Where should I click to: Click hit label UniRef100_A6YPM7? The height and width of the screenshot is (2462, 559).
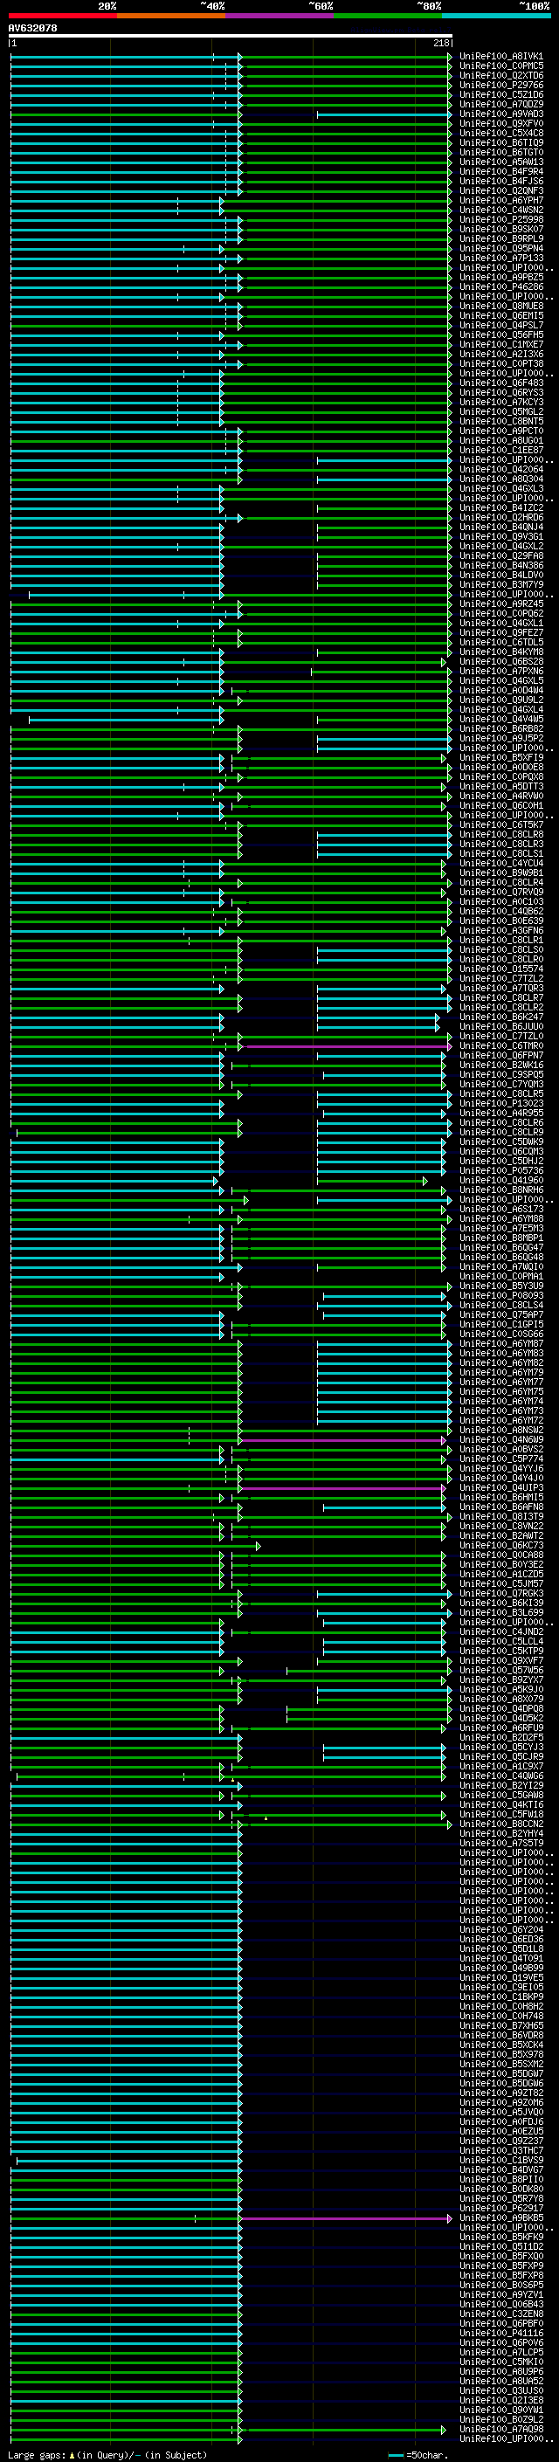click(x=501, y=201)
